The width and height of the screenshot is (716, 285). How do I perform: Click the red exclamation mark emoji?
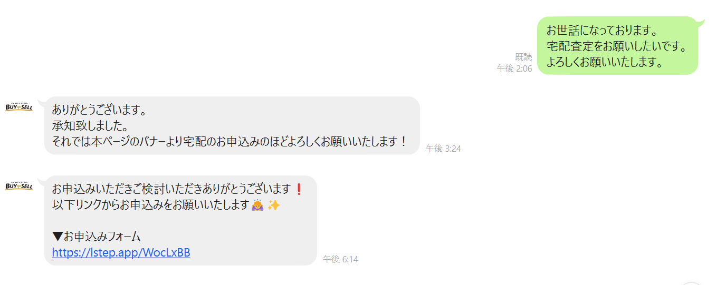pyautogui.click(x=299, y=189)
